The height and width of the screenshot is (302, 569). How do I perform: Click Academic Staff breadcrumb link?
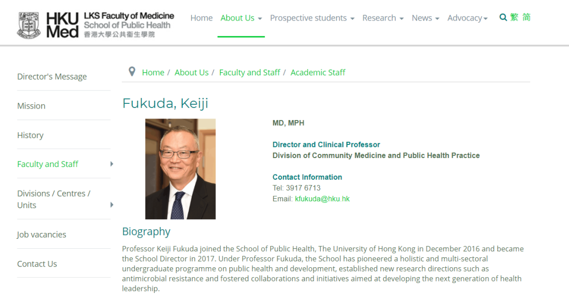coord(318,72)
